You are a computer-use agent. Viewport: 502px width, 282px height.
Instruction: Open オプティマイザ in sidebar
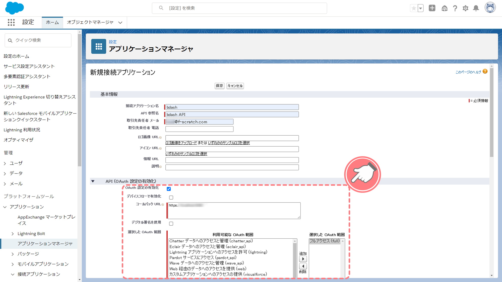coord(19,140)
